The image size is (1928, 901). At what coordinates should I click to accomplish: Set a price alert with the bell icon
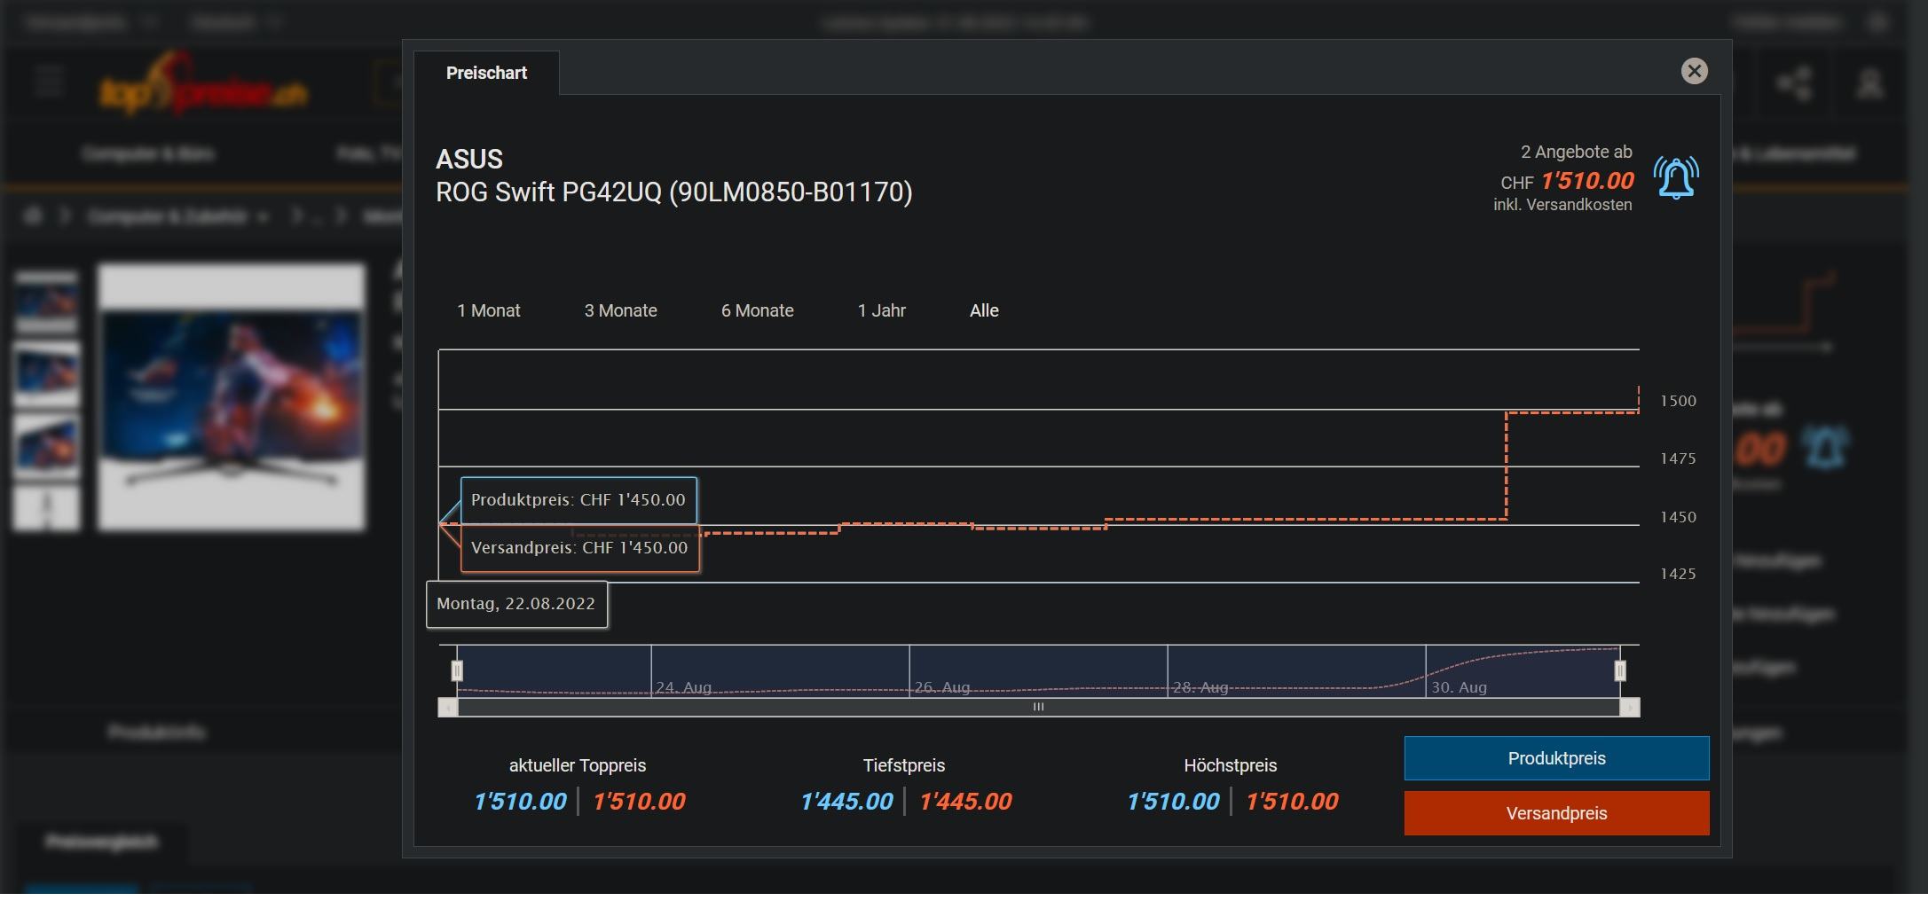click(1676, 177)
